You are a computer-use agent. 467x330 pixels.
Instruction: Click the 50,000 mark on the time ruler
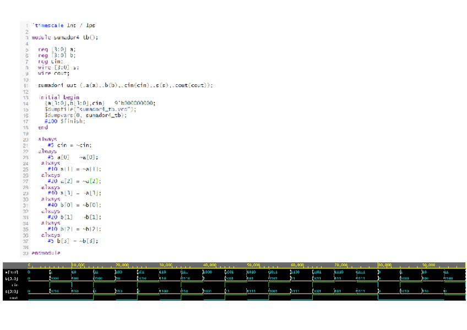click(253, 264)
